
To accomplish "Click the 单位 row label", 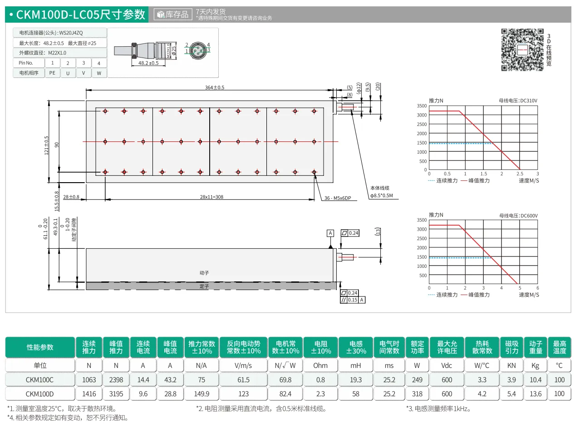I will point(40,365).
